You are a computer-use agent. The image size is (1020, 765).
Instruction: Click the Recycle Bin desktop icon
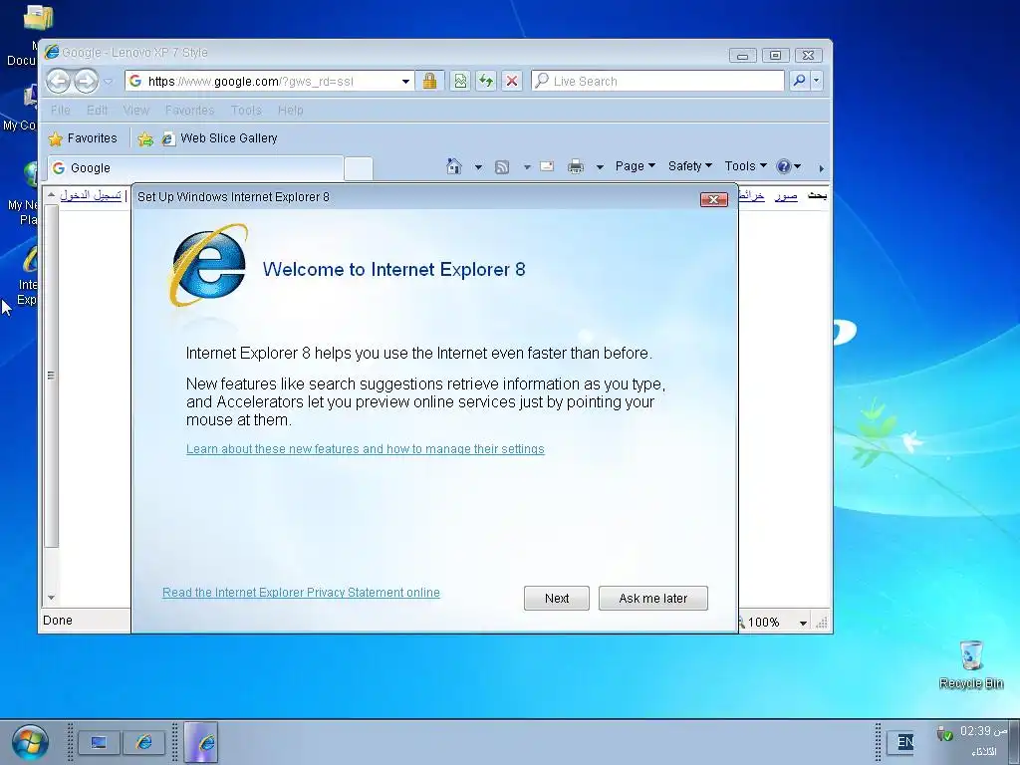971,664
